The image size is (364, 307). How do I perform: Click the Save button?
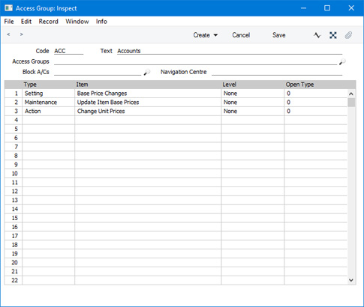coord(279,35)
